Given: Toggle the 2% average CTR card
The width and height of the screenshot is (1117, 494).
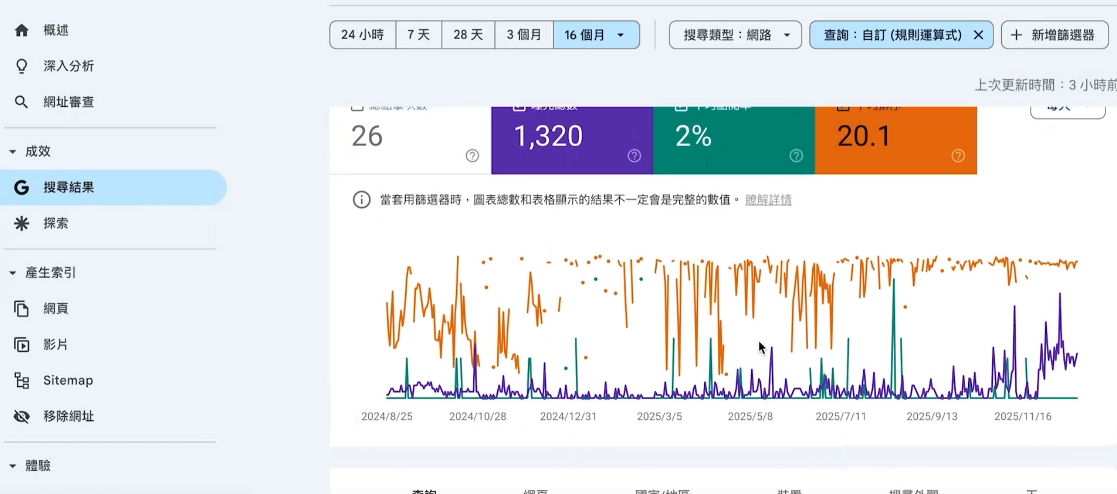Looking at the screenshot, I should (x=734, y=135).
